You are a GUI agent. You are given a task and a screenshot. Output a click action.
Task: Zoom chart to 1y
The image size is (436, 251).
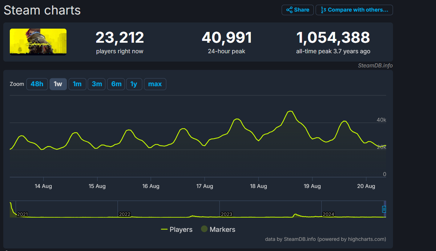[x=134, y=84]
